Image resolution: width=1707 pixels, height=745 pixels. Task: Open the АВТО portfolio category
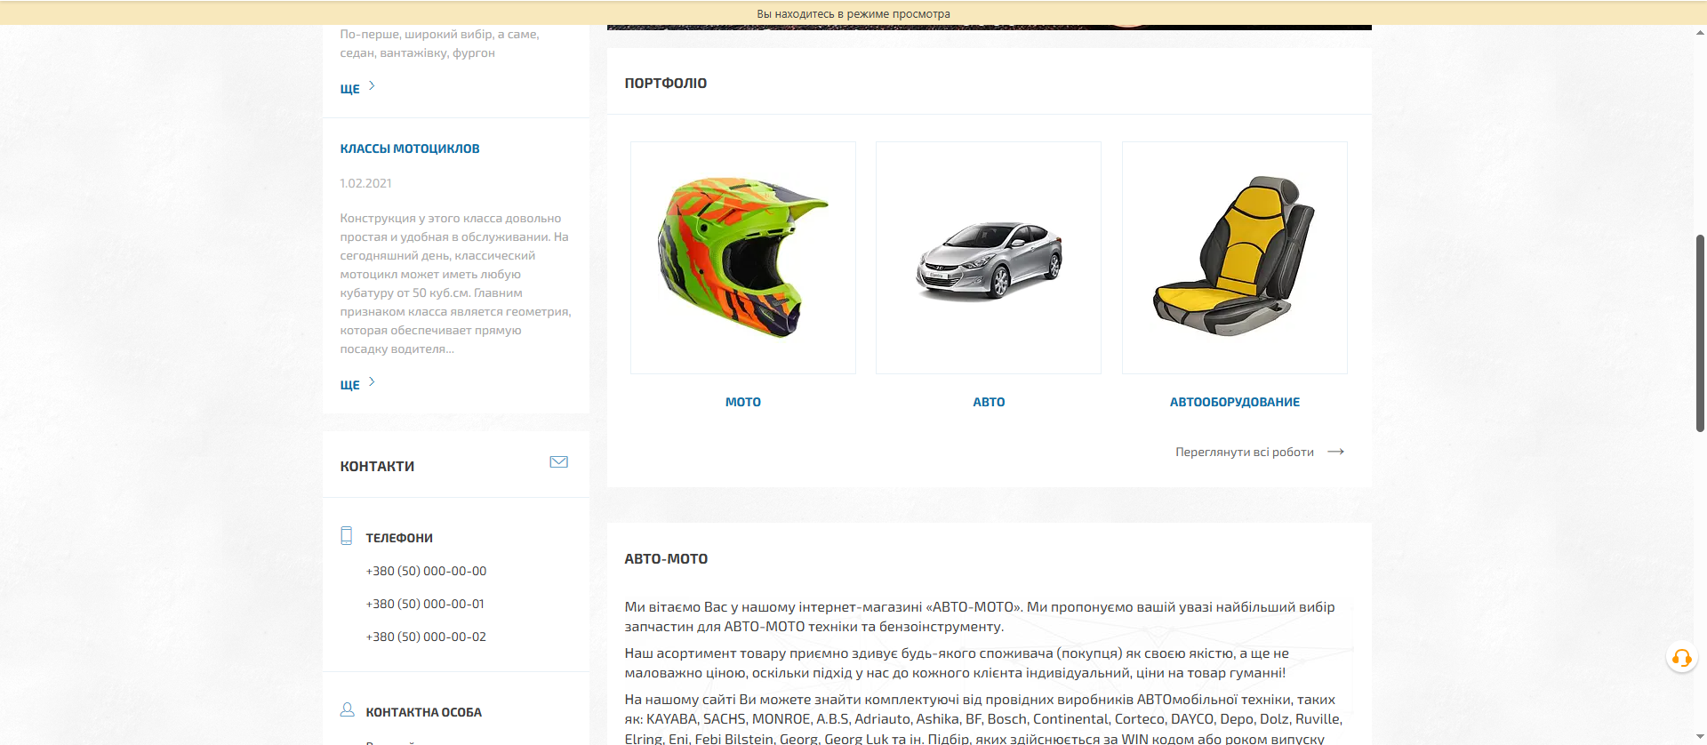(989, 402)
